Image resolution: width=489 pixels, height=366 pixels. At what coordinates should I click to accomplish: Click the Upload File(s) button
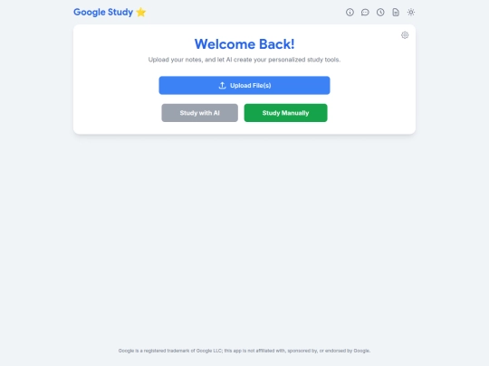(244, 85)
